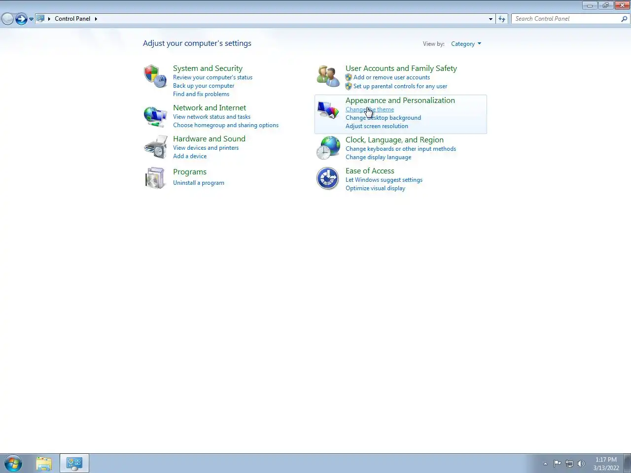The height and width of the screenshot is (473, 631).
Task: Click Add or remove user accounts
Action: pos(391,77)
